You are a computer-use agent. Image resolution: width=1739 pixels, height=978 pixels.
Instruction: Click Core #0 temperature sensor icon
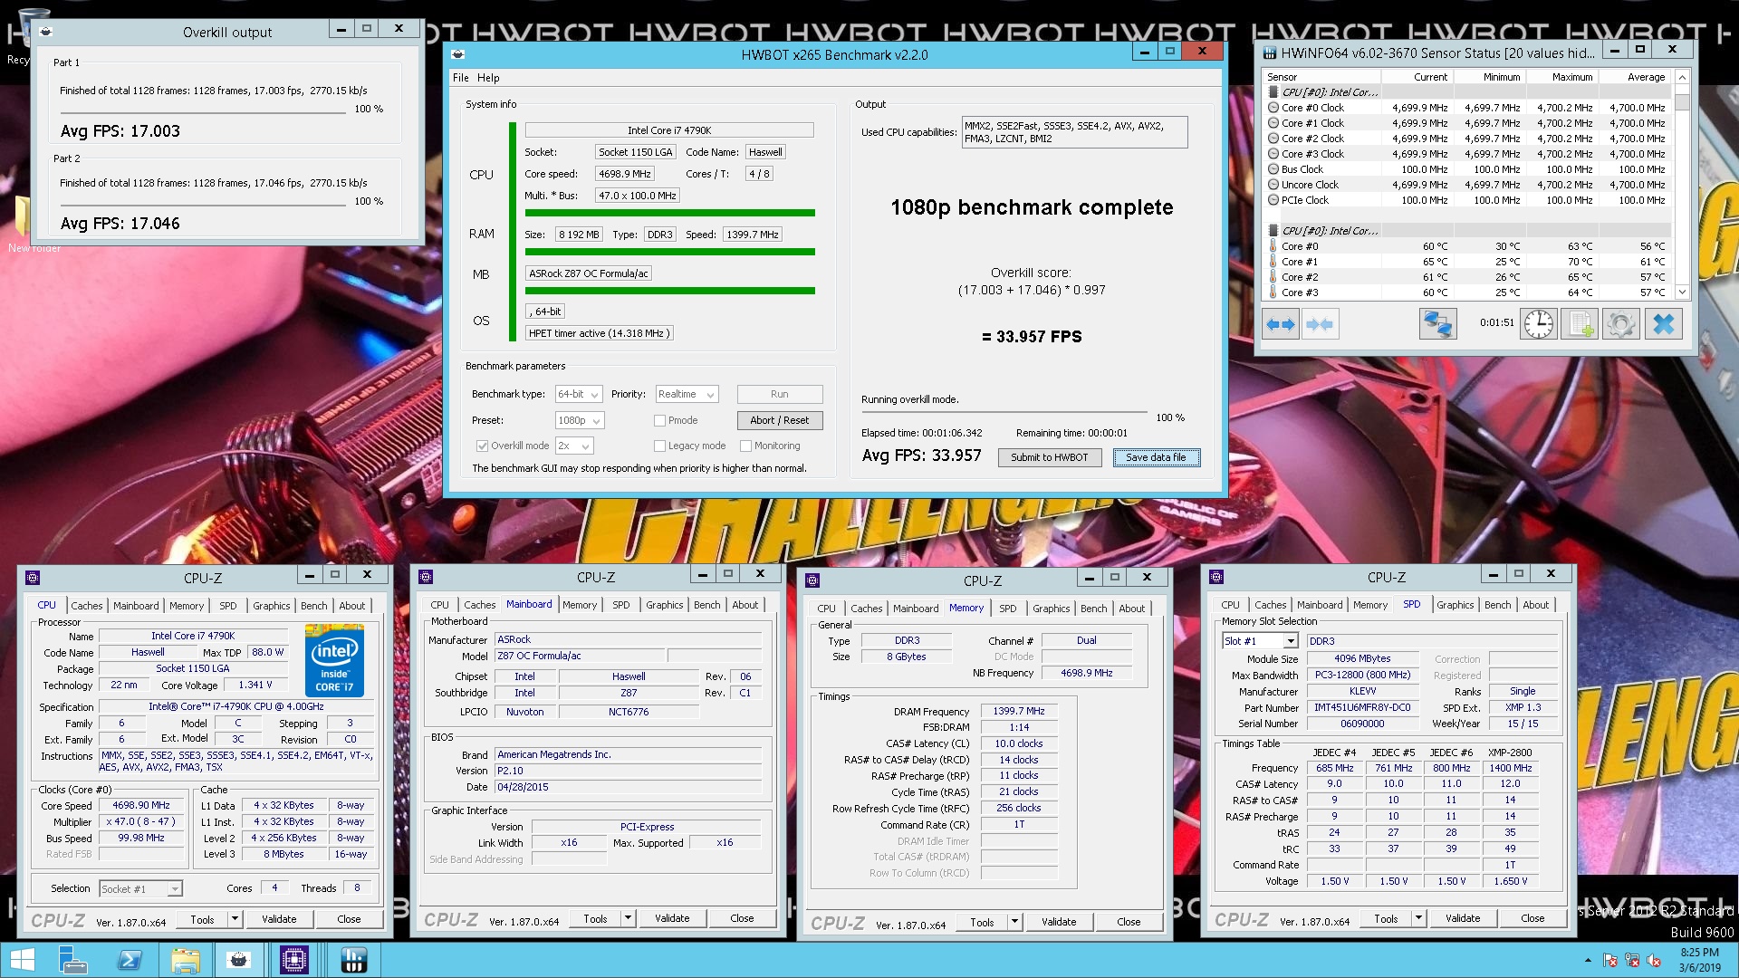(x=1273, y=246)
